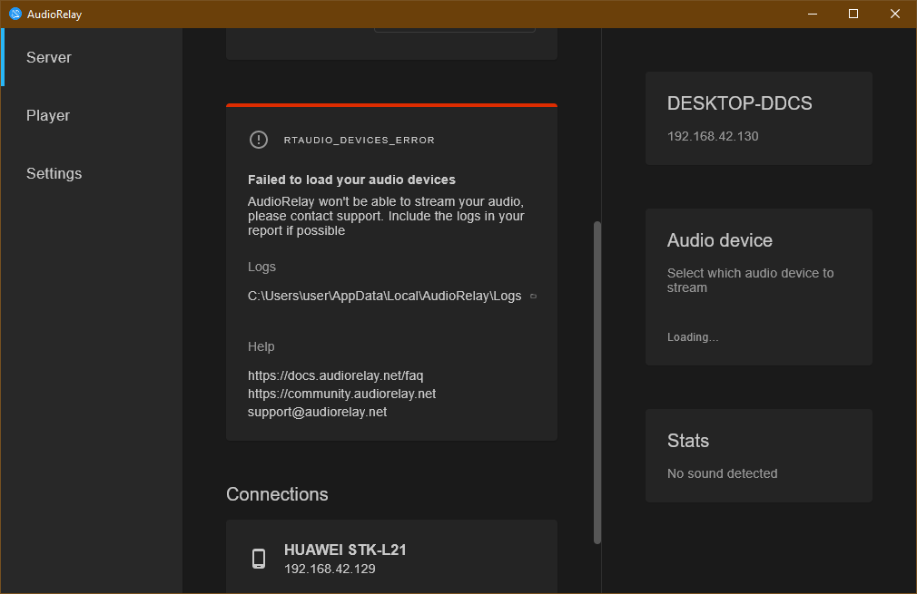Viewport: 917px width, 594px height.
Task: Click the DESKTOP-DDCS computer name
Action: coord(740,103)
